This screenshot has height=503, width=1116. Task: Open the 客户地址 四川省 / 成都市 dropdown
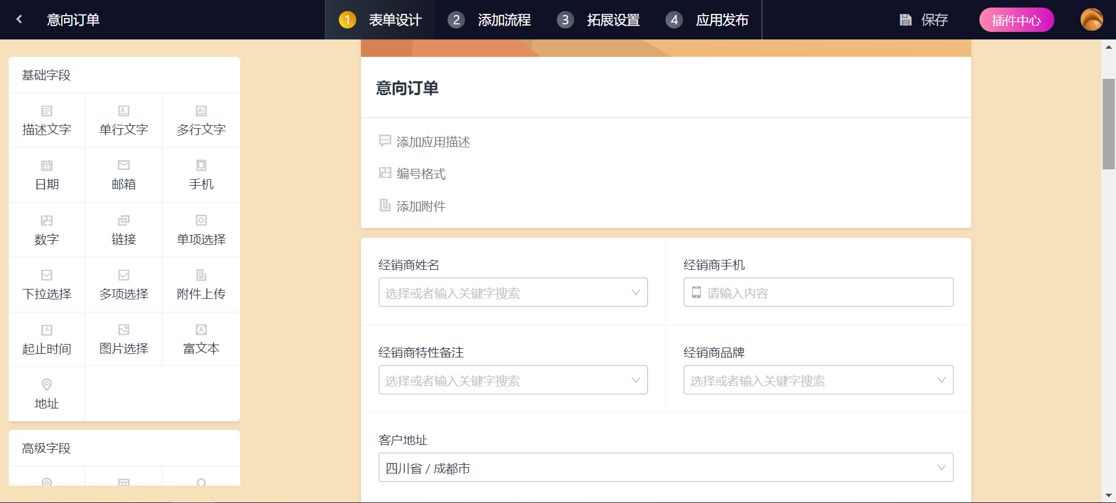[x=666, y=468]
